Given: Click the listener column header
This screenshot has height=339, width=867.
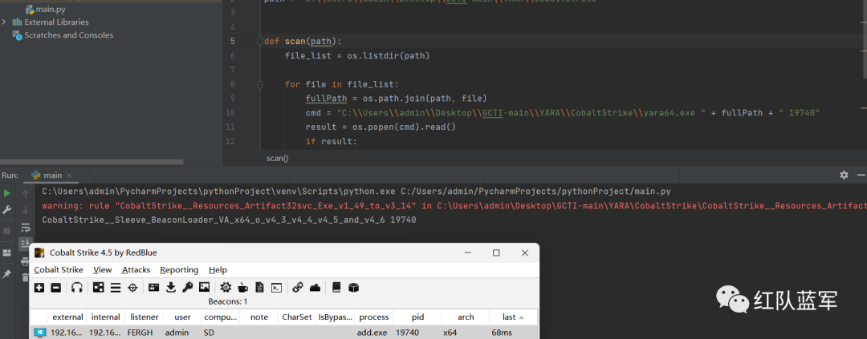Looking at the screenshot, I should click(x=144, y=317).
